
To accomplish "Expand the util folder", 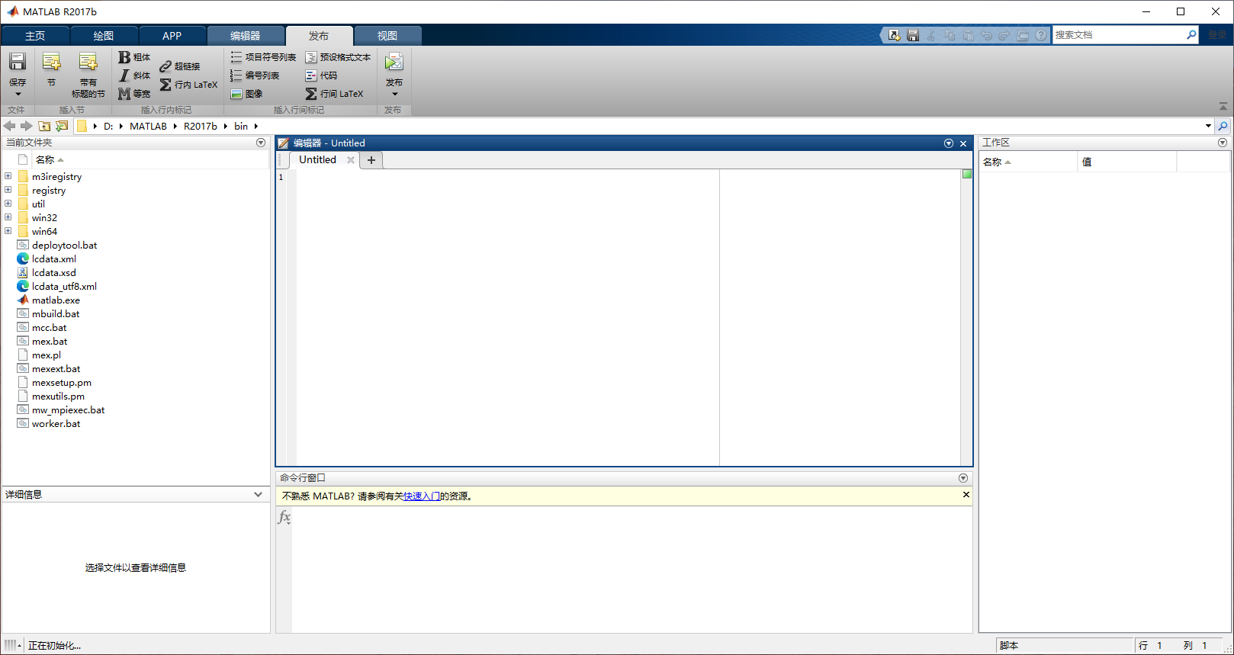I will [x=8, y=204].
